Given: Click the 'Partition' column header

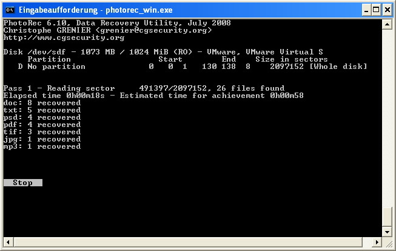Looking at the screenshot, I should (x=49, y=59).
